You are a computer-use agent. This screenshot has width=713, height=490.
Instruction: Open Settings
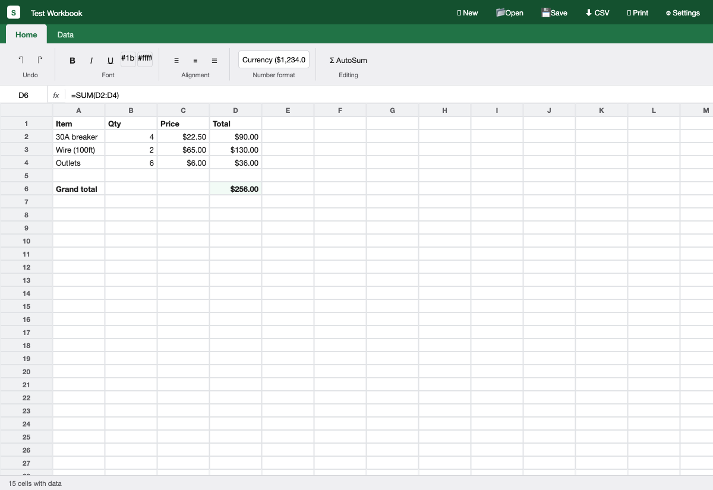coord(683,12)
